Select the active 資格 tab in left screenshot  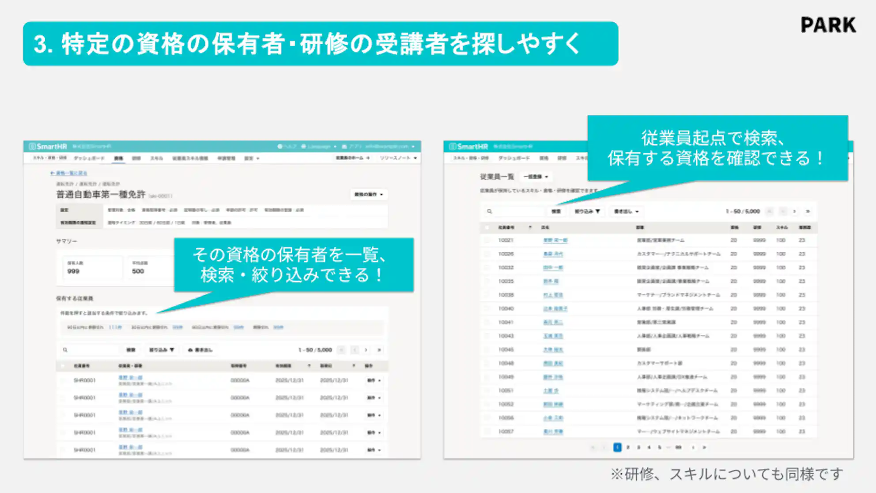click(118, 158)
